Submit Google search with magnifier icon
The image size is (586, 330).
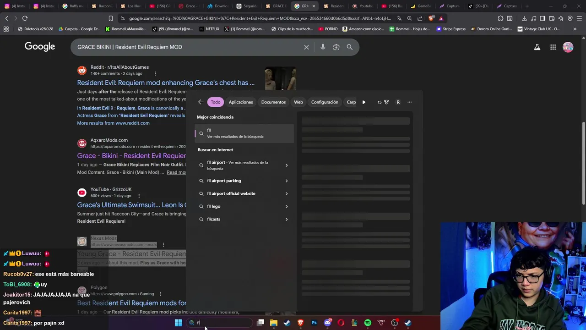coord(349,47)
